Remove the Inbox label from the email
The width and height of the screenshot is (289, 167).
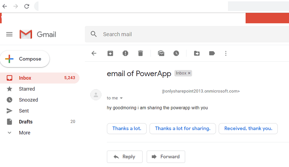pyautogui.click(x=190, y=73)
